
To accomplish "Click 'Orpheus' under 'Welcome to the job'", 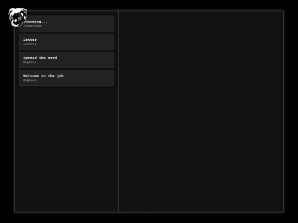I will tap(30, 80).
